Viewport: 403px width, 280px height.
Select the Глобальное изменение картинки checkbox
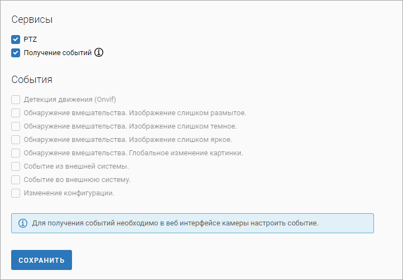pyautogui.click(x=16, y=153)
